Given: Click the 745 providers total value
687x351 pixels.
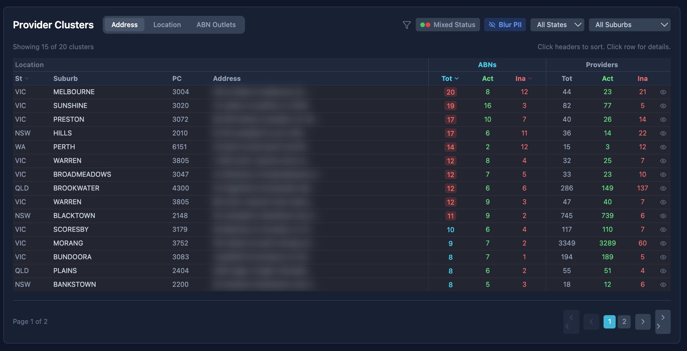Looking at the screenshot, I should click(x=567, y=216).
